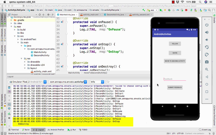The height and width of the screenshot is (135, 216).
Task: Collapse the app module folder
Action: 11,27
